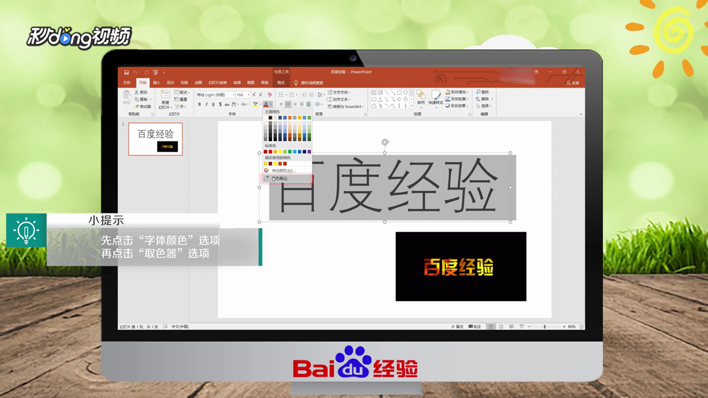Toggle Italic formatting
The image size is (708, 398).
[x=206, y=104]
